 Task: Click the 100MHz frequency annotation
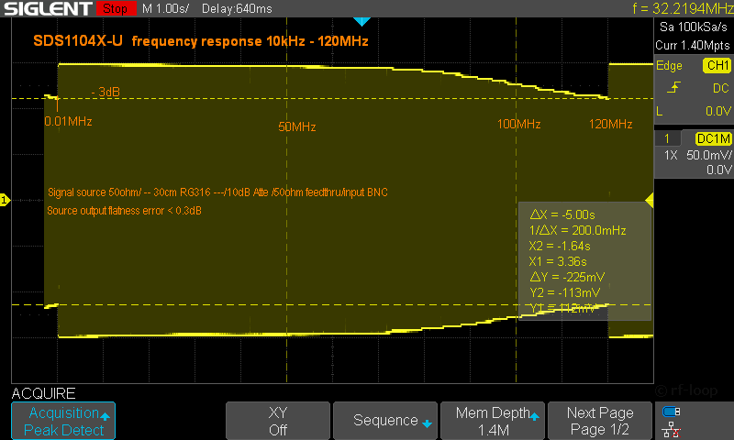[x=518, y=124]
